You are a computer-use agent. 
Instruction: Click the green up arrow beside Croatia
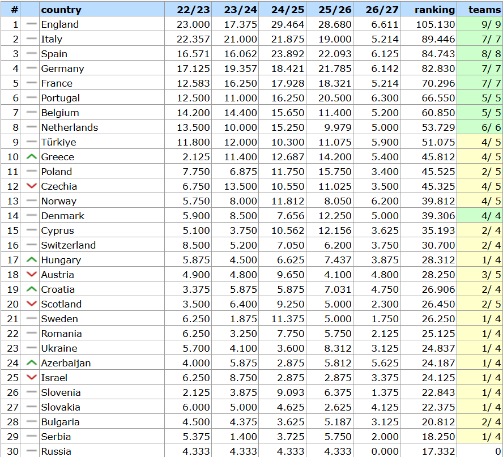[32, 289]
